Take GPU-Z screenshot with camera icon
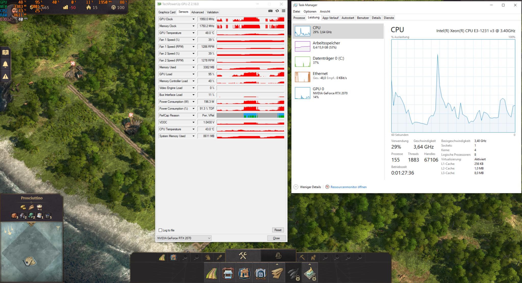Screen dimensions: 522x283 tap(270, 11)
